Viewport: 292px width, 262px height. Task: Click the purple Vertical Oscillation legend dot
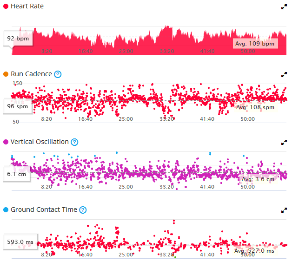(6, 142)
